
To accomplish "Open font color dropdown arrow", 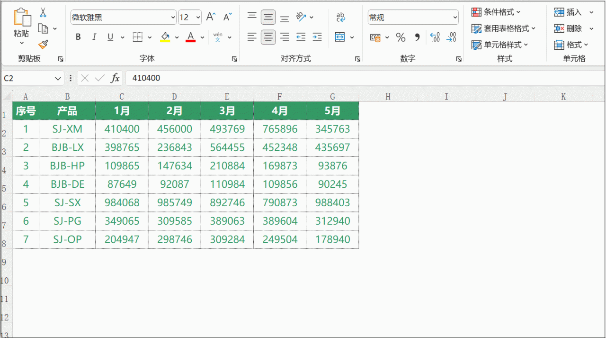I will click(x=202, y=37).
